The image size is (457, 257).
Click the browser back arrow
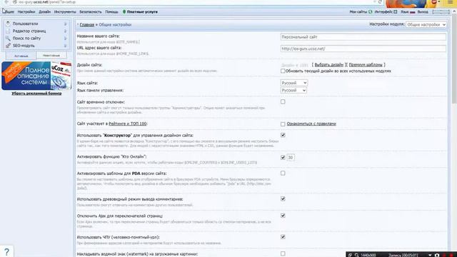pyautogui.click(x=6, y=1)
